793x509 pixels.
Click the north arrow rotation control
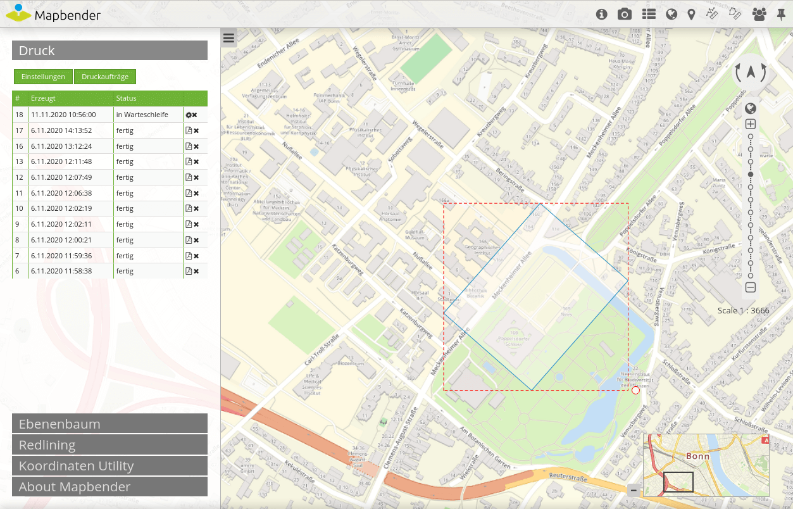click(751, 72)
